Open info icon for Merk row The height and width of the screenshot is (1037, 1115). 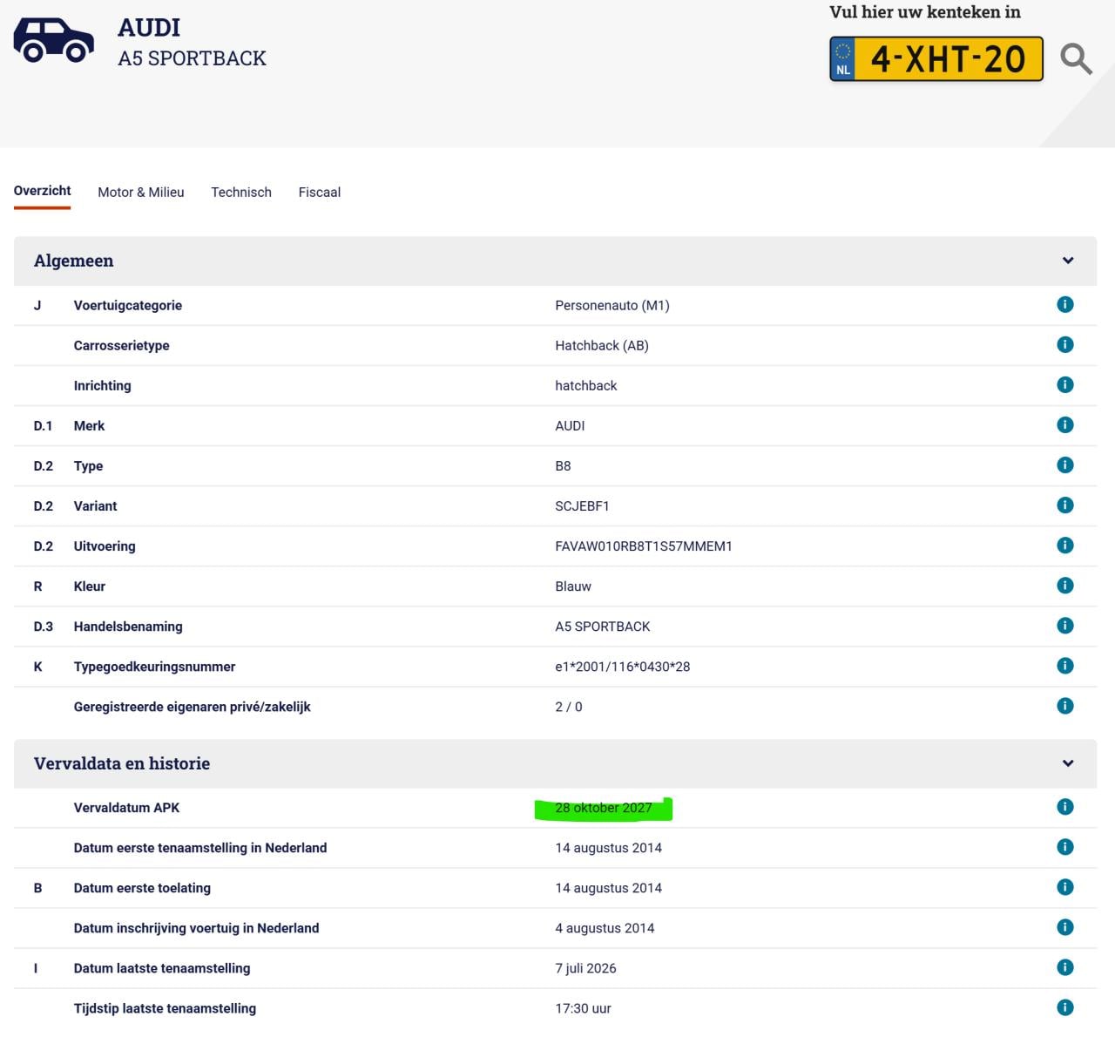(x=1064, y=424)
